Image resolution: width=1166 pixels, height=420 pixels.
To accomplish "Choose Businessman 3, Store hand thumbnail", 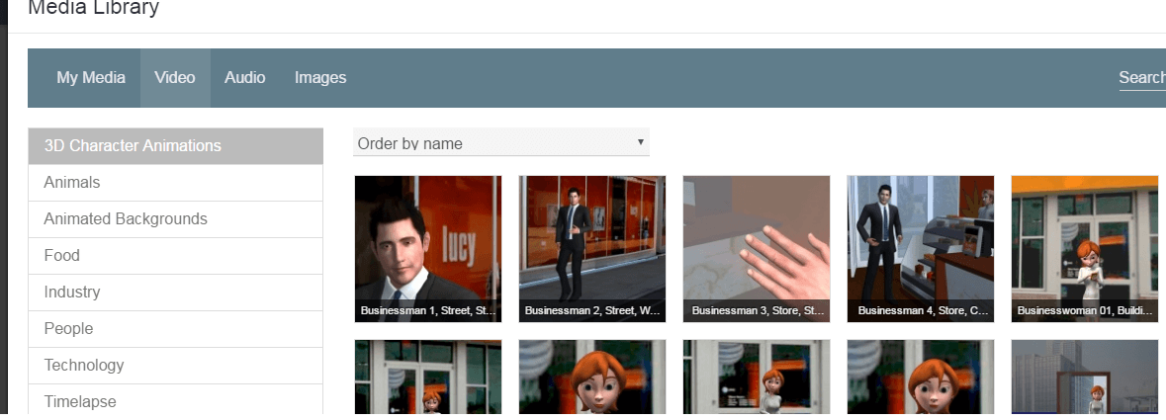I will tap(757, 249).
